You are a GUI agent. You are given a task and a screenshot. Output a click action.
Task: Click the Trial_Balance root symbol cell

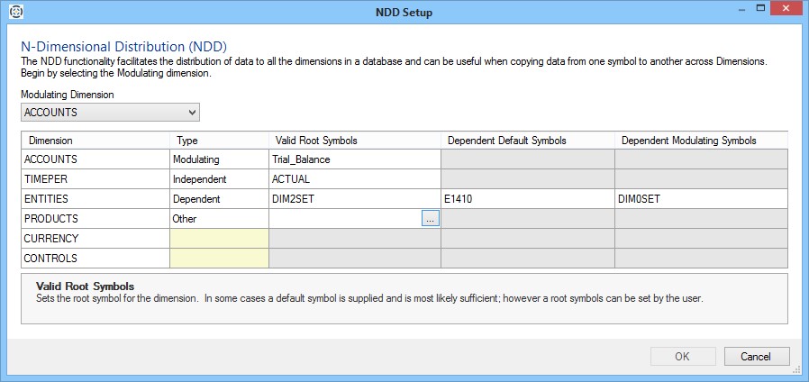(x=354, y=159)
